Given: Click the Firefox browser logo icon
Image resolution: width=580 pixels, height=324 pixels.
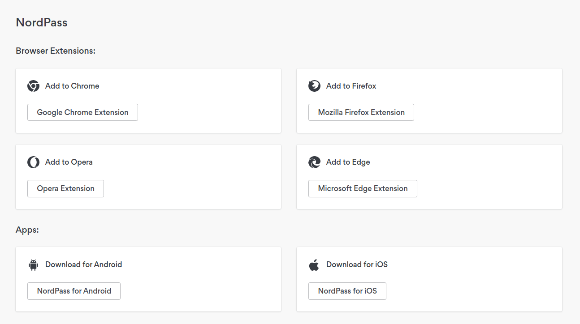Looking at the screenshot, I should [x=314, y=86].
